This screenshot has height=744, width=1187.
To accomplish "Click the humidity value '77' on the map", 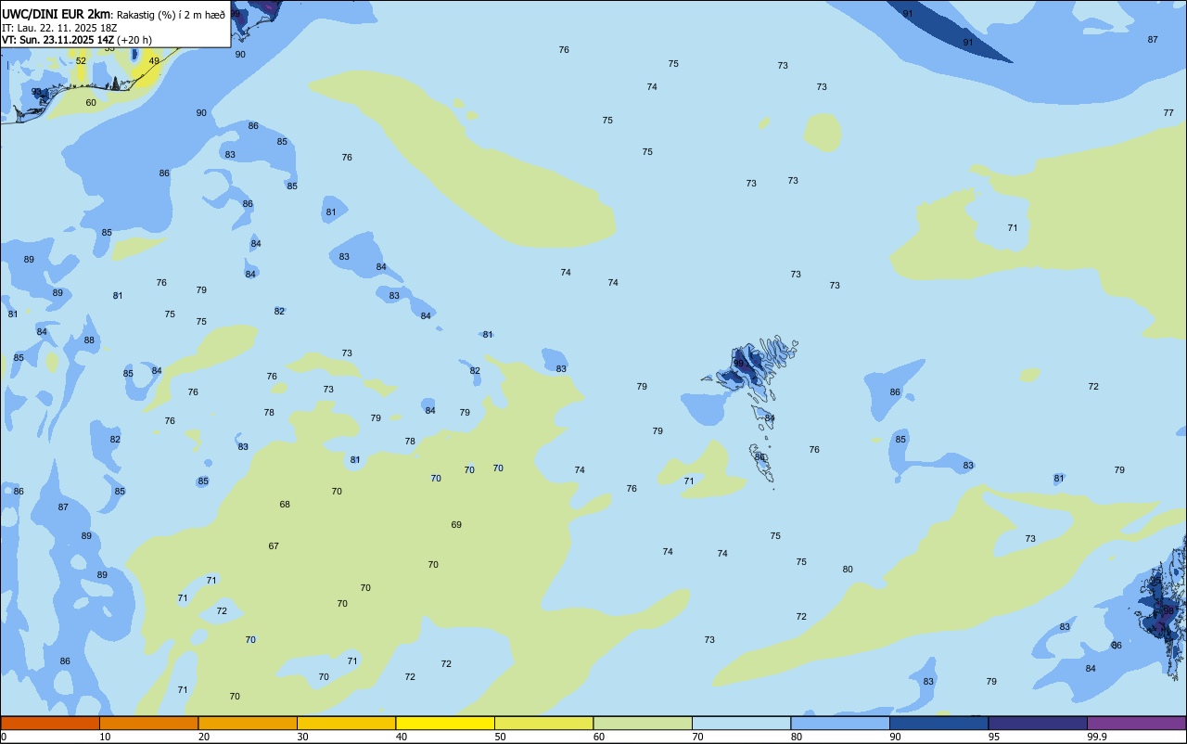I will pos(1168,112).
